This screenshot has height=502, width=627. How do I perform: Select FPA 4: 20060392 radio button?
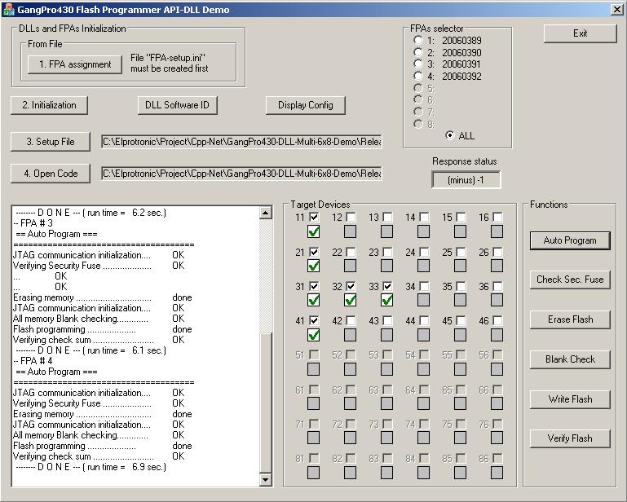tap(418, 76)
